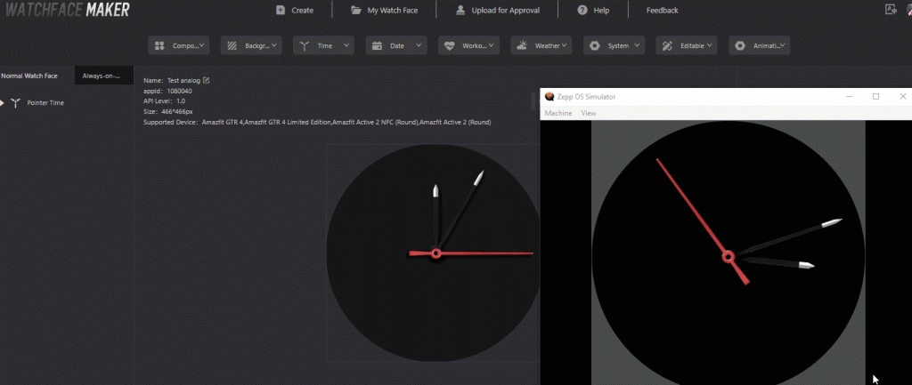The width and height of the screenshot is (912, 385).
Task: Click the appId value 1080040
Action: click(180, 92)
